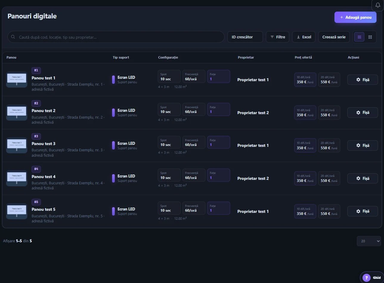The width and height of the screenshot is (384, 283).
Task: Click the Preț ofertă column header
Action: 303,57
